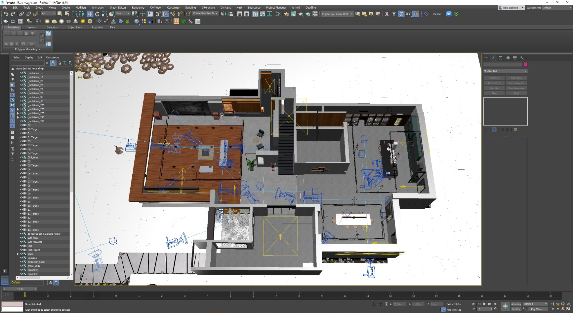Activate the Select and Rotate tool
This screenshot has width=573, height=313.
click(97, 14)
